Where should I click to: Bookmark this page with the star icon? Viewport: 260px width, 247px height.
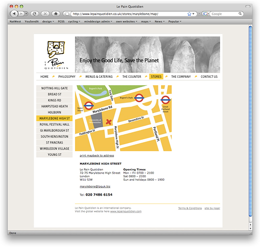(x=189, y=14)
